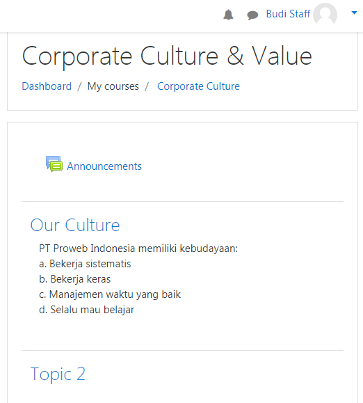Click the Corporate Culture & Value page title
The height and width of the screenshot is (403, 363).
click(x=167, y=56)
